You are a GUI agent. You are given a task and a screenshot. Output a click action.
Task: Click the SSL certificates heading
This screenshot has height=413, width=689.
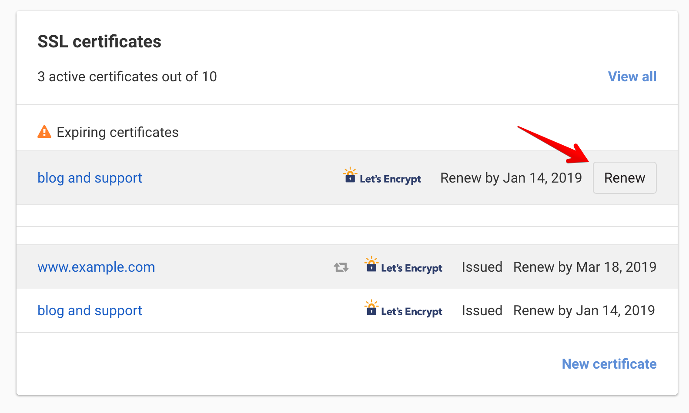(x=99, y=42)
